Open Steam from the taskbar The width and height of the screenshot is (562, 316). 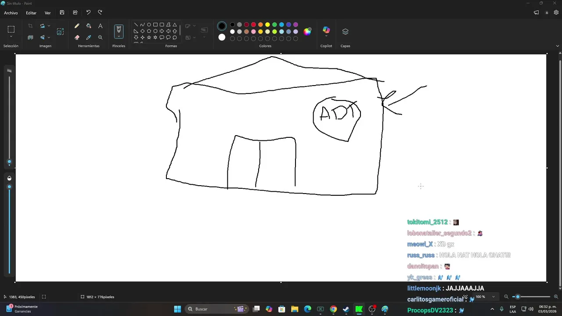(346, 309)
